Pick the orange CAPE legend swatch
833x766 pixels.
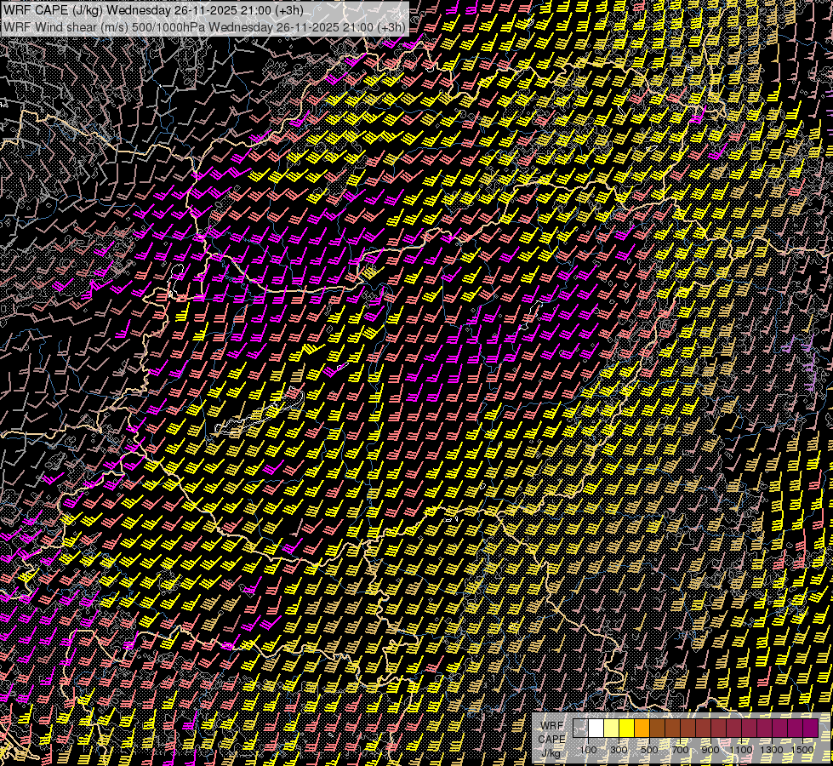(x=642, y=729)
